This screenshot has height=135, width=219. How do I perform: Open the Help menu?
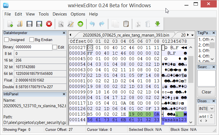click(93, 14)
